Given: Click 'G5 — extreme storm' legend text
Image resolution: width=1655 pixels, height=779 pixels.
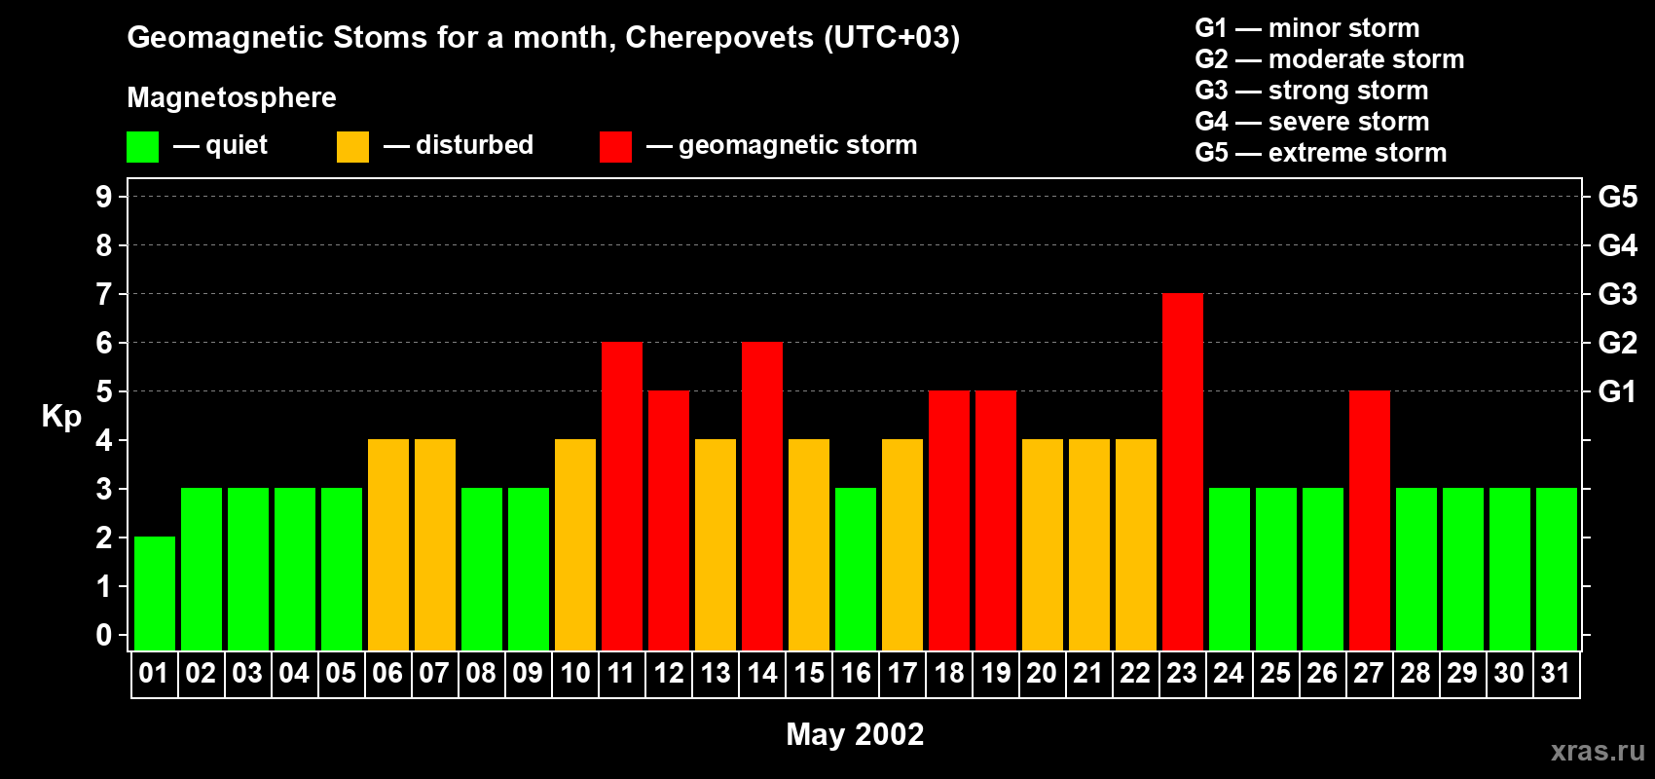Looking at the screenshot, I should pyautogui.click(x=1321, y=153).
